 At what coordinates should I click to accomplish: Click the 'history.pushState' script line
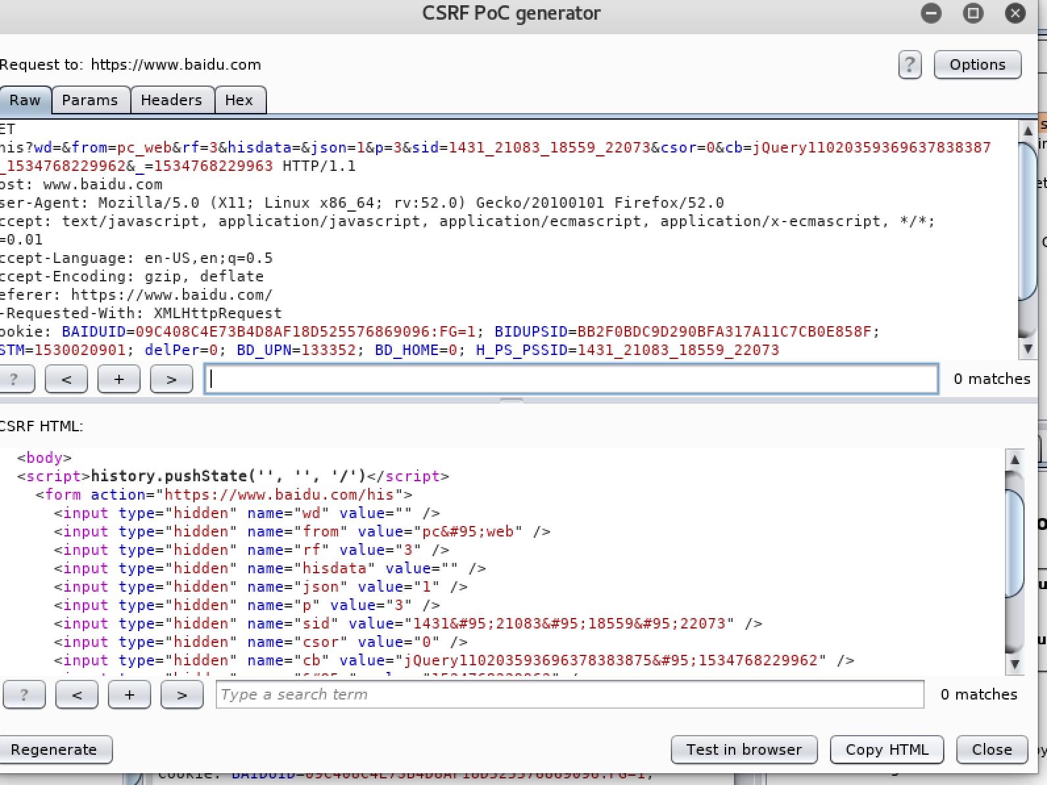(x=233, y=476)
